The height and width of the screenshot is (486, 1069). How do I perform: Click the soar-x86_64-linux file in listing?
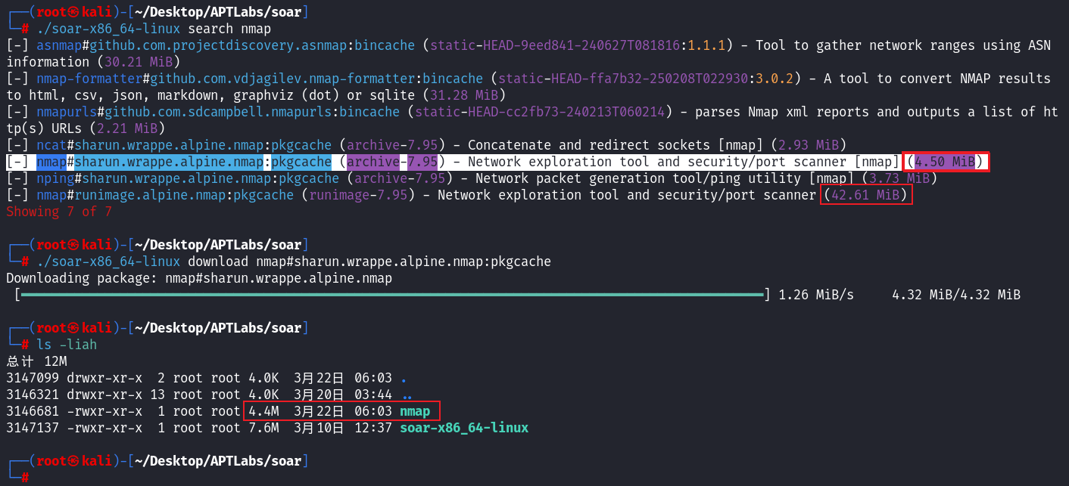pos(463,428)
